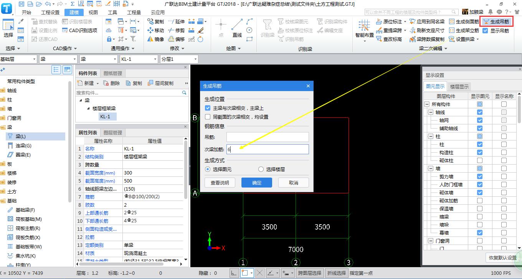Click the Sum (Σ) calculate icon
The image size is (522, 279).
[72, 4]
